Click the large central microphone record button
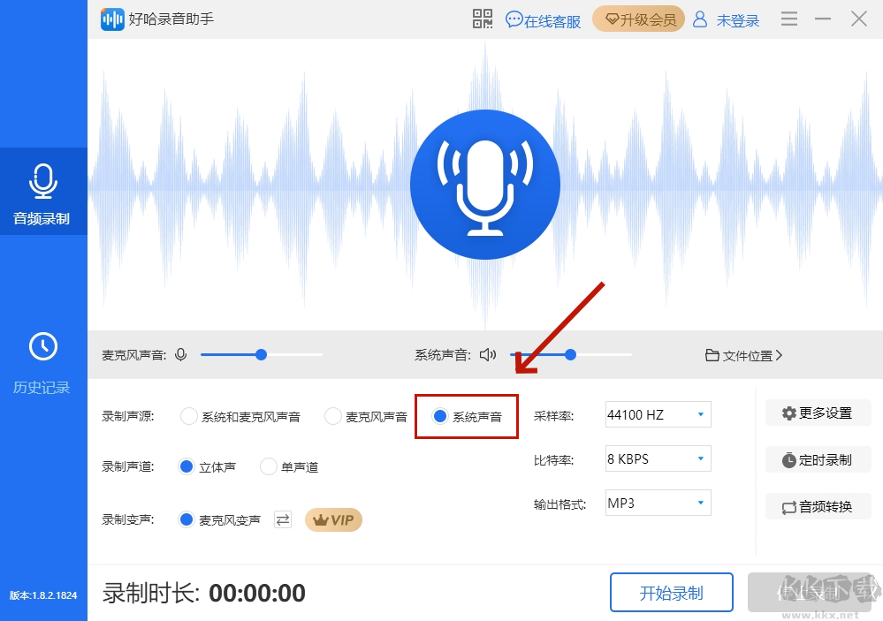 click(x=485, y=186)
